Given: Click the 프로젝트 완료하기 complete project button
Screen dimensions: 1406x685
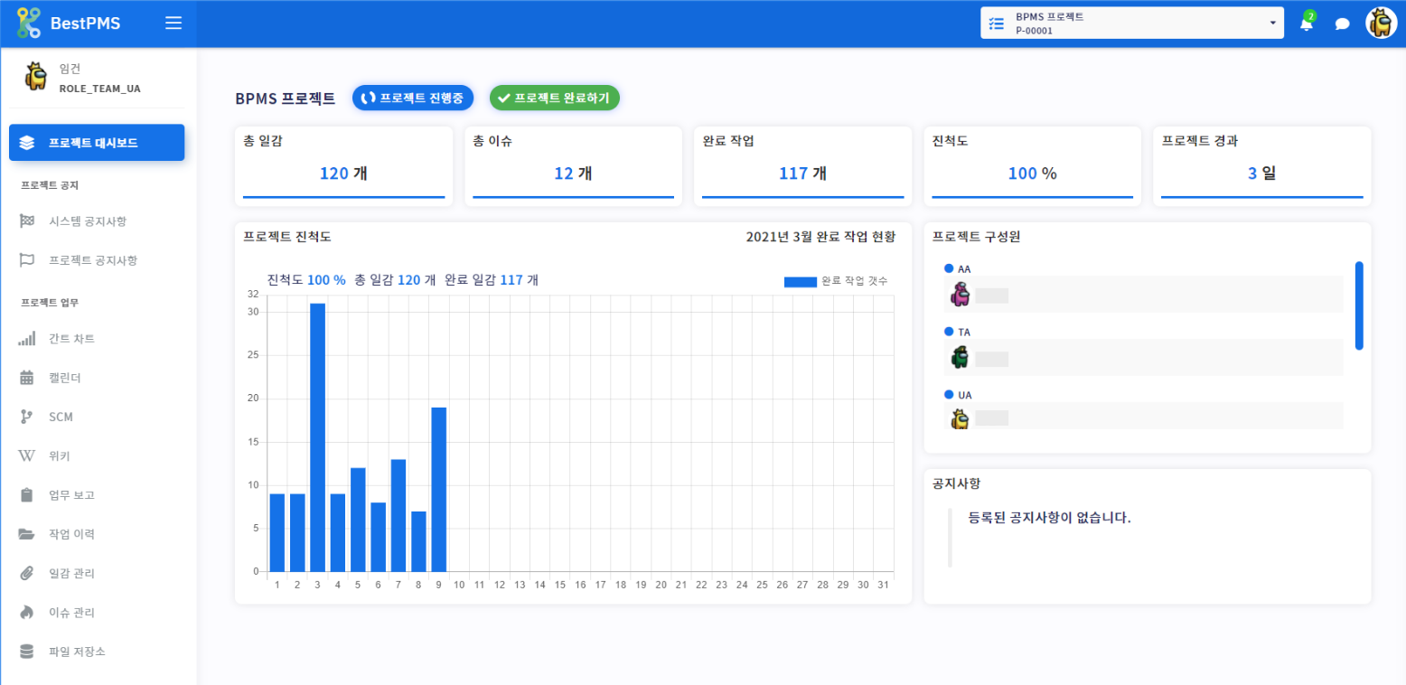Looking at the screenshot, I should click(x=554, y=98).
